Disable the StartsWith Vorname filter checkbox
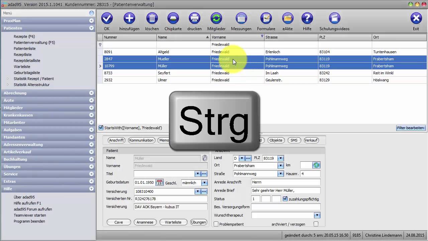 (x=101, y=128)
